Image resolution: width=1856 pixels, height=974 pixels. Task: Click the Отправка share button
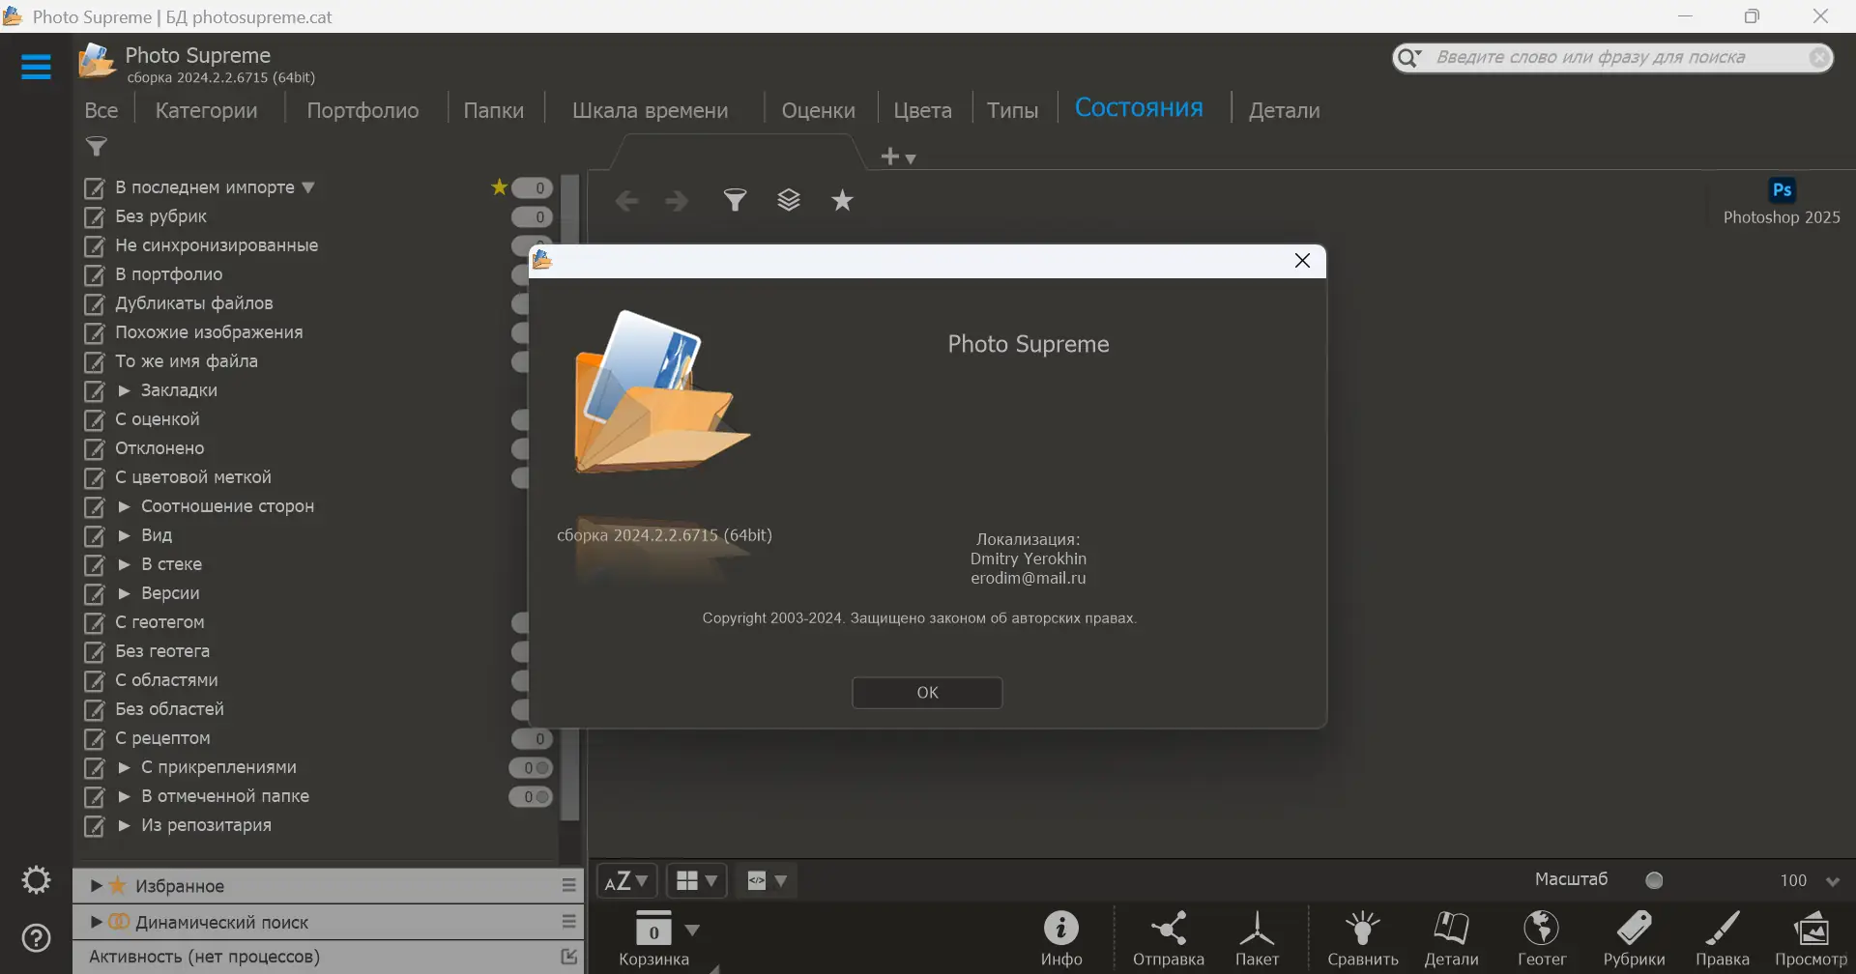point(1169,938)
